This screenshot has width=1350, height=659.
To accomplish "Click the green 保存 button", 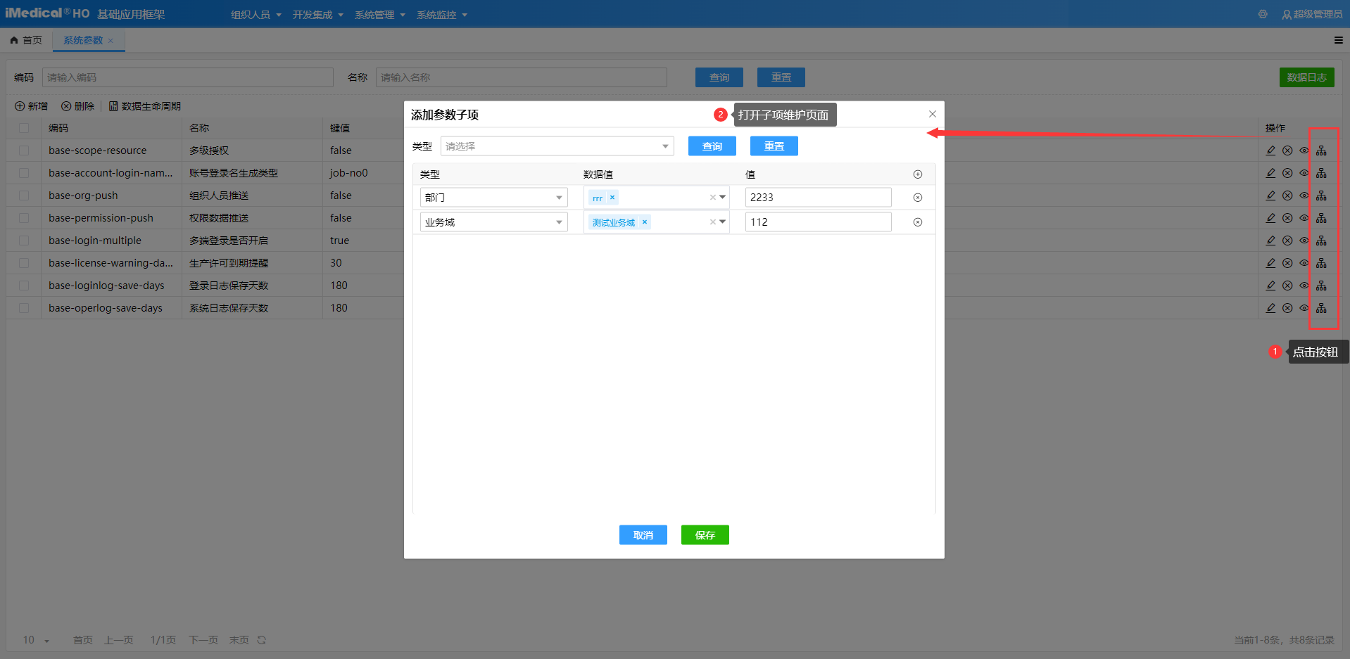I will pos(705,535).
